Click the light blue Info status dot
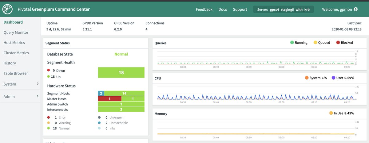369x143 pixels. pos(99,128)
